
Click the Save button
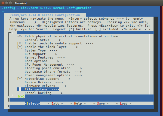(101, 103)
